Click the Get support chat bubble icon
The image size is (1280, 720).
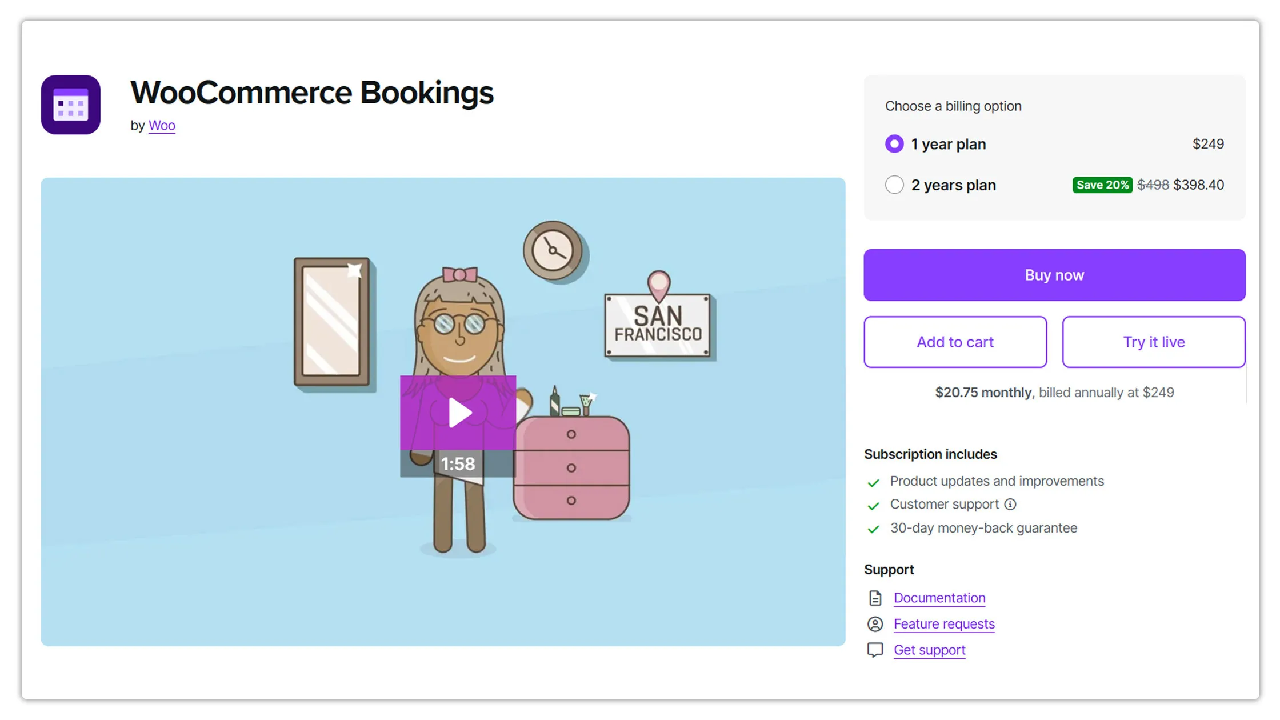point(875,650)
